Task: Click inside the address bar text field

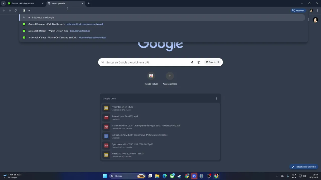Action: [155, 10]
